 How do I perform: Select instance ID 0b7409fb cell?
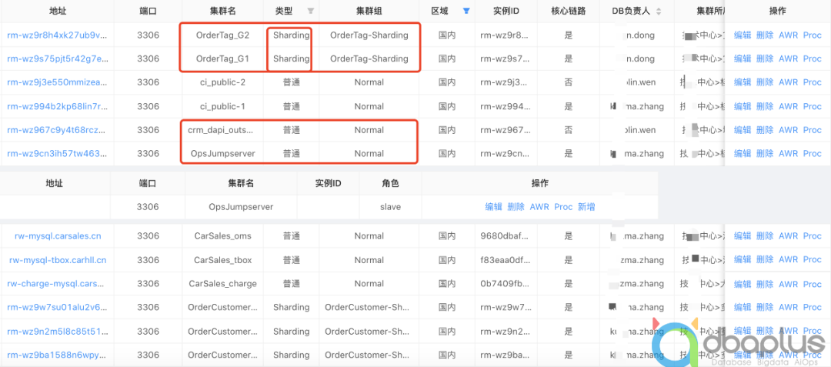point(504,283)
